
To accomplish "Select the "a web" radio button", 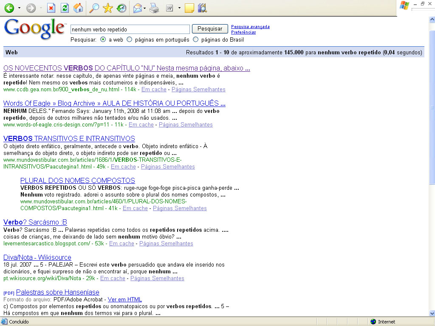I will [x=103, y=39].
